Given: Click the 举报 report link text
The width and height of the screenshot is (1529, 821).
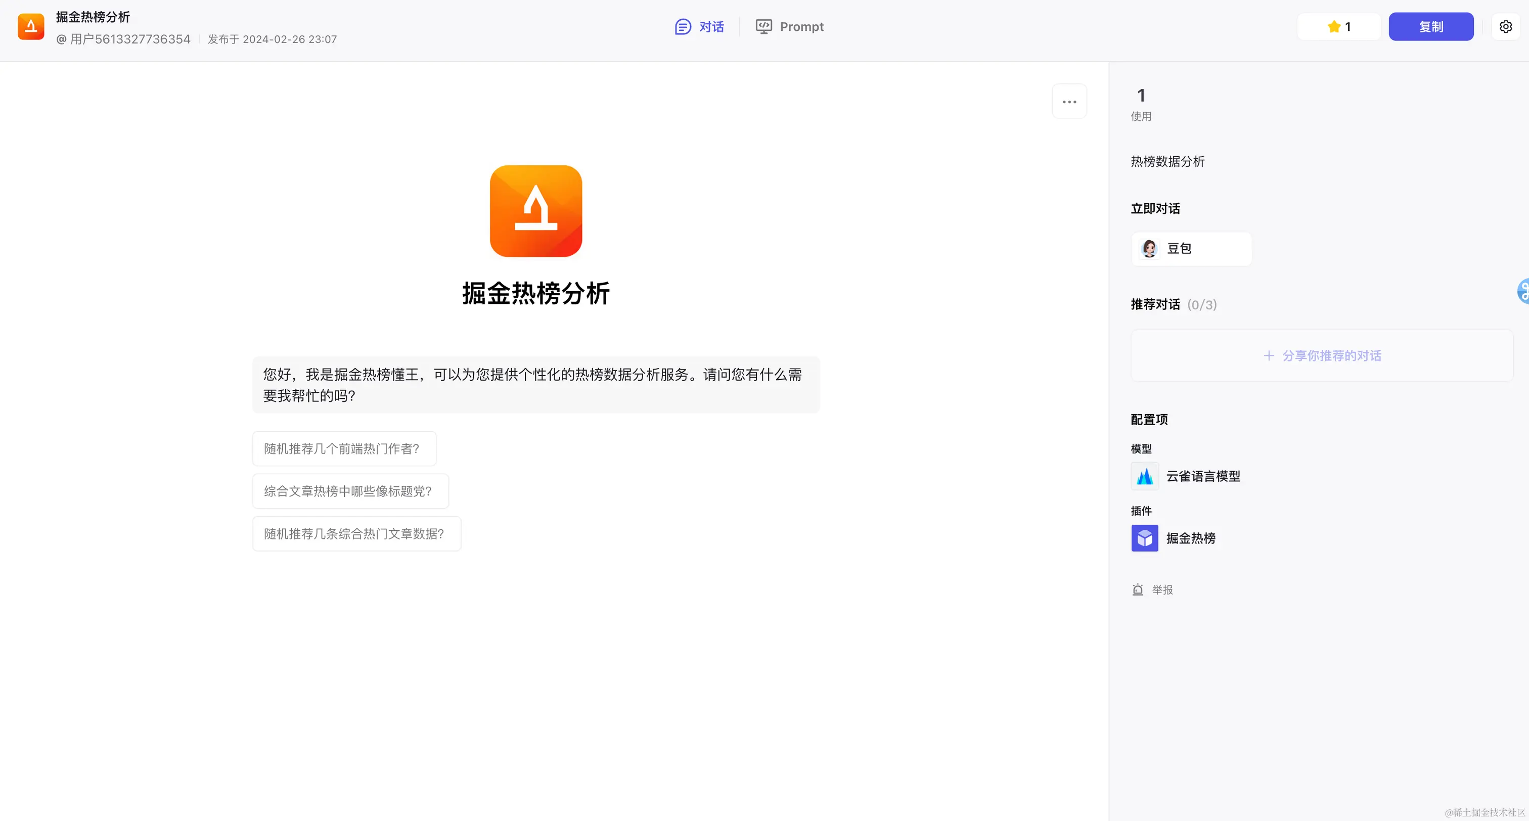Looking at the screenshot, I should click(1162, 589).
